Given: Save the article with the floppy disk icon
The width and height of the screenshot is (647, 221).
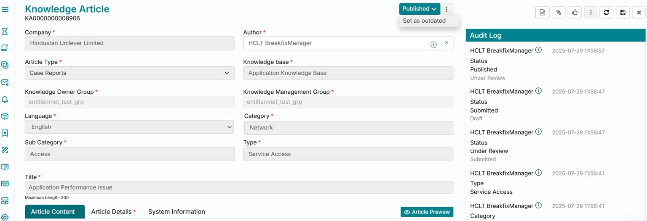Looking at the screenshot, I should (x=623, y=13).
